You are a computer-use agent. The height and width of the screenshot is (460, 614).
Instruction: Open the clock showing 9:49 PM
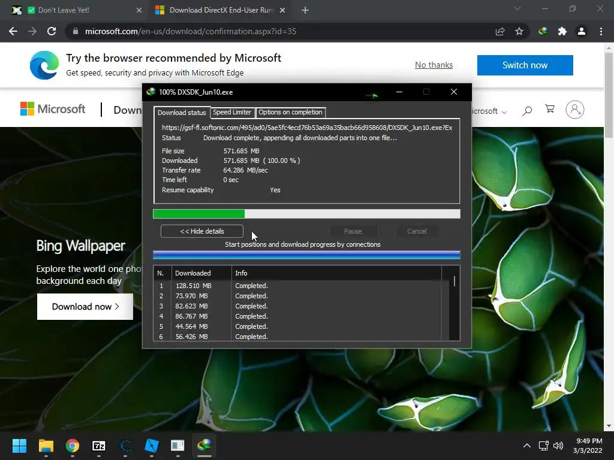pos(588,446)
